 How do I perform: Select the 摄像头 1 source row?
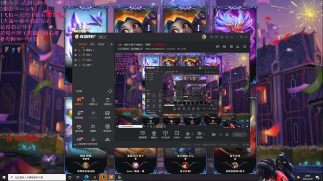[x=93, y=50]
